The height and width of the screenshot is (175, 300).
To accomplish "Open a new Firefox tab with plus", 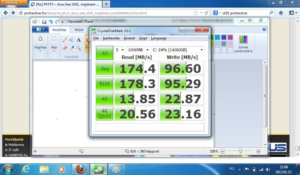I will pos(106,4).
